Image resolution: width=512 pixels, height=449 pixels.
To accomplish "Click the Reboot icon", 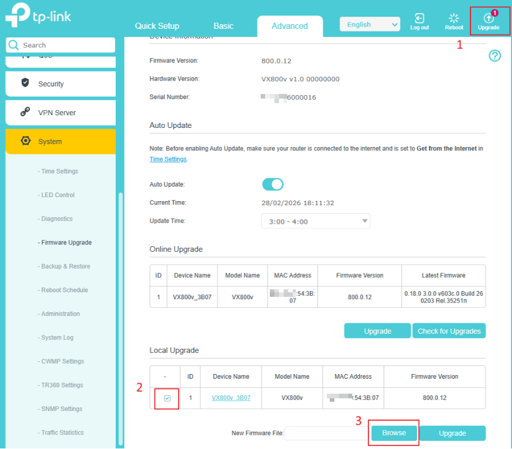I will pyautogui.click(x=454, y=18).
